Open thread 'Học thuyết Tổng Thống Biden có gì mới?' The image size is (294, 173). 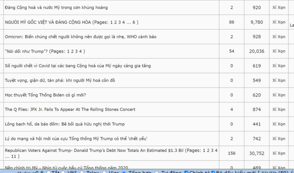click(45, 95)
